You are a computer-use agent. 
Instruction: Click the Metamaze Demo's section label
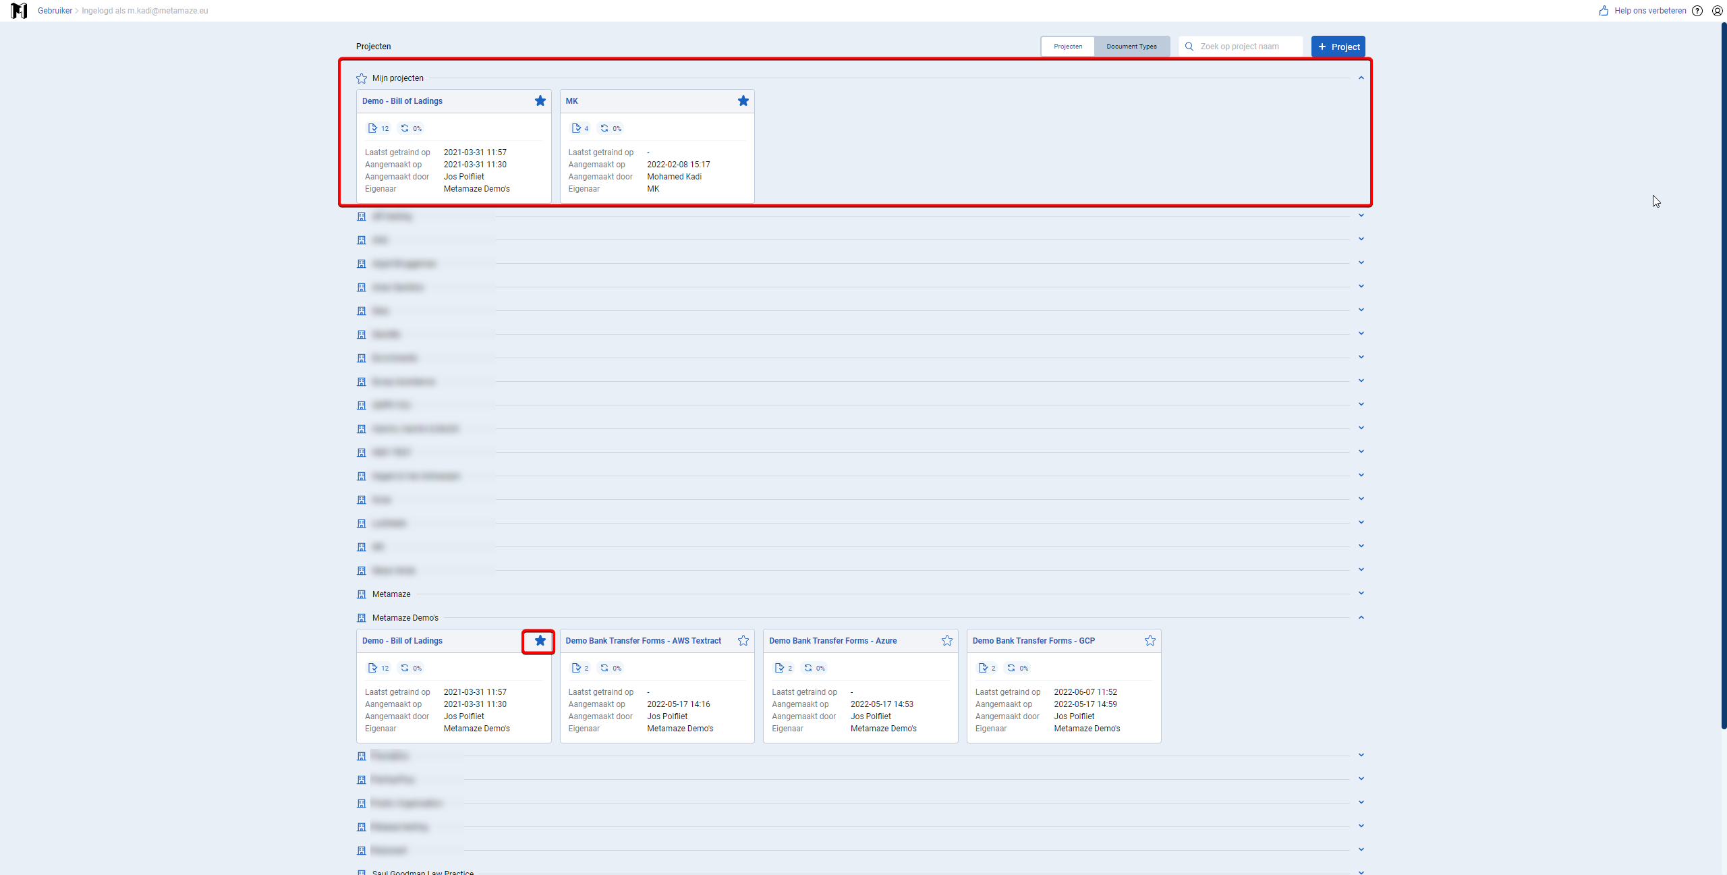pyautogui.click(x=405, y=618)
